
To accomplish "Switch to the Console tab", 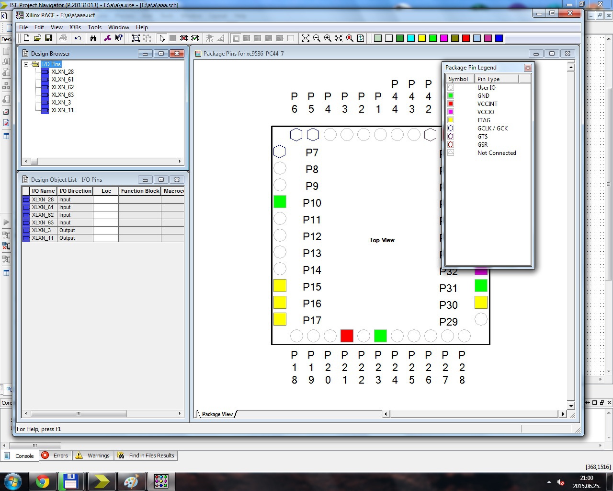I will coord(20,456).
